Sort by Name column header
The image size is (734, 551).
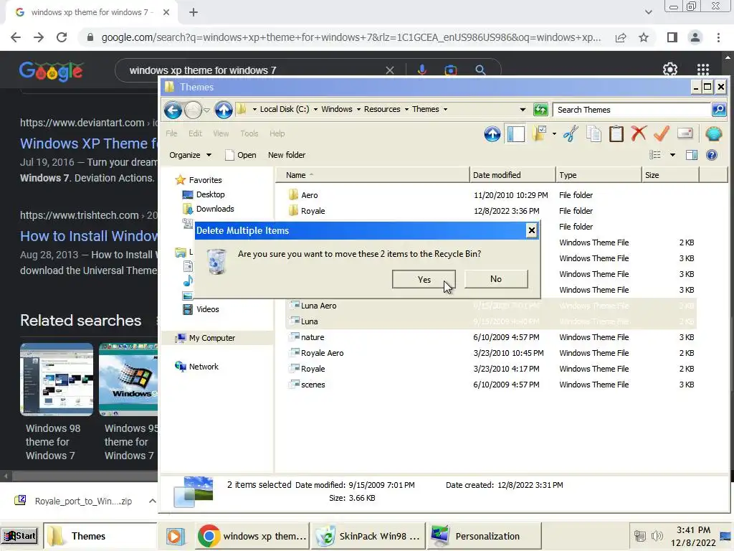tap(372, 175)
